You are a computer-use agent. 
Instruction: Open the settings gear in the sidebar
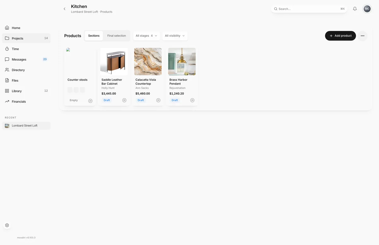tap(7, 225)
